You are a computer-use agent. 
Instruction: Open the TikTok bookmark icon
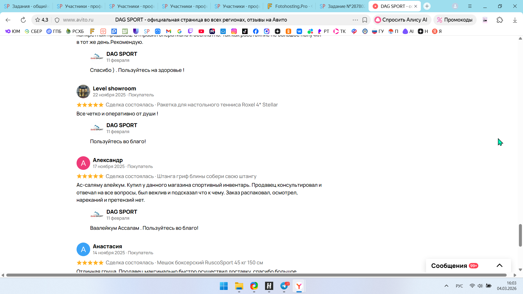tap(245, 31)
